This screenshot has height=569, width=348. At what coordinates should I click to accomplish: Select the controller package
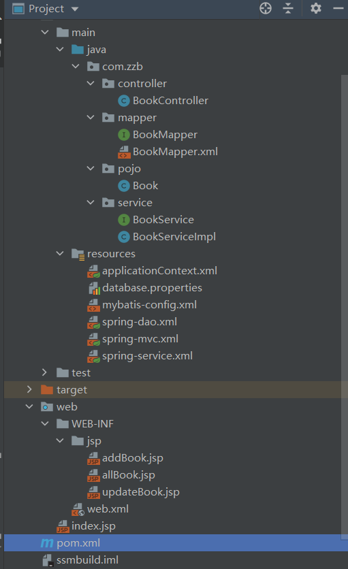coord(142,84)
